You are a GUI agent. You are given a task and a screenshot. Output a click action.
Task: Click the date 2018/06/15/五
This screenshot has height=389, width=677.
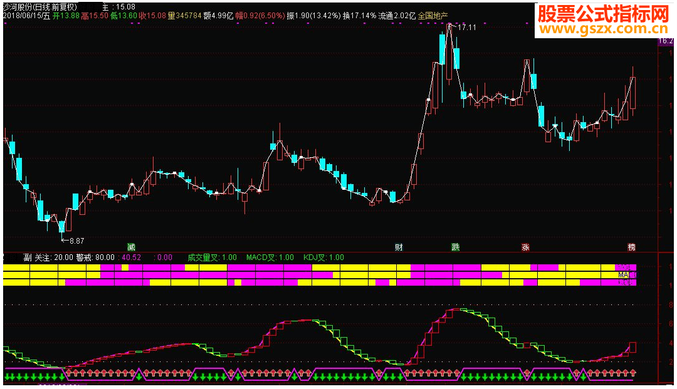tap(27, 16)
